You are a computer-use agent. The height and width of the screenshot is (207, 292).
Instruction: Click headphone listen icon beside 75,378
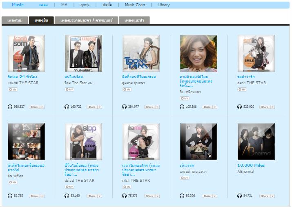124,196
